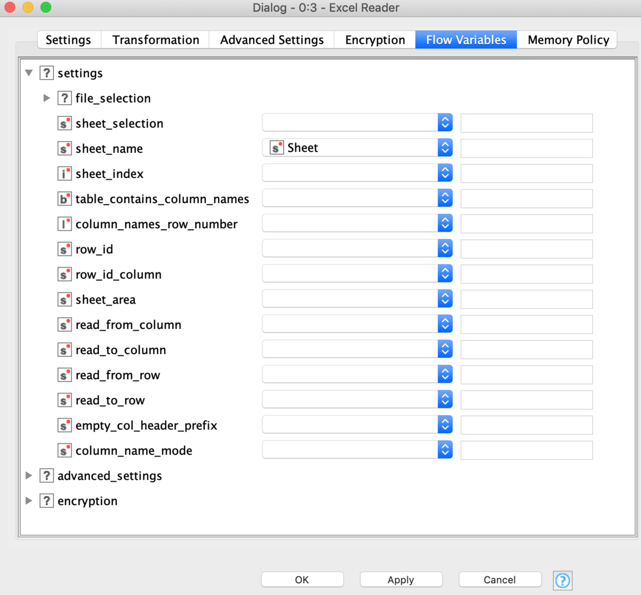641x595 pixels.
Task: Open the empty_col_header_prefix variable dropdown
Action: tap(357, 424)
